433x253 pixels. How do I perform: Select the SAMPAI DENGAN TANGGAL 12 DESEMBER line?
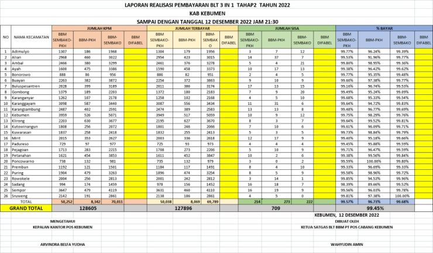point(207,22)
